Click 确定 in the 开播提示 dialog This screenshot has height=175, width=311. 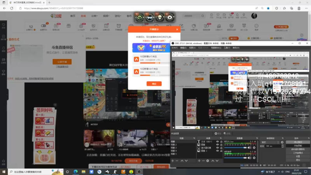point(154,84)
